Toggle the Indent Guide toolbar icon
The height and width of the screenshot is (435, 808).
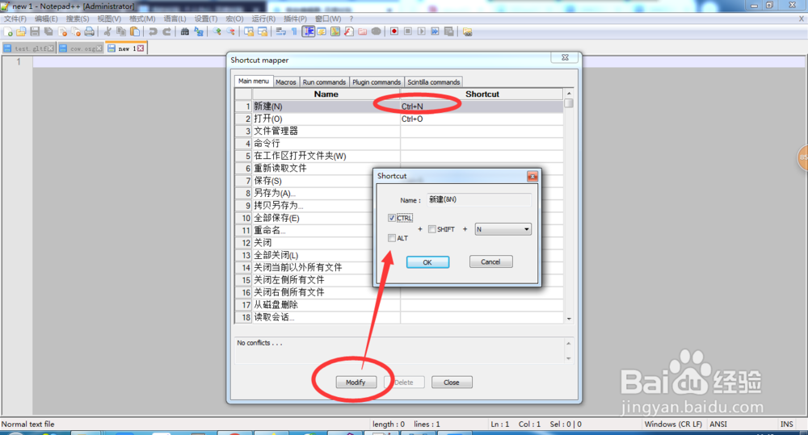[x=308, y=32]
